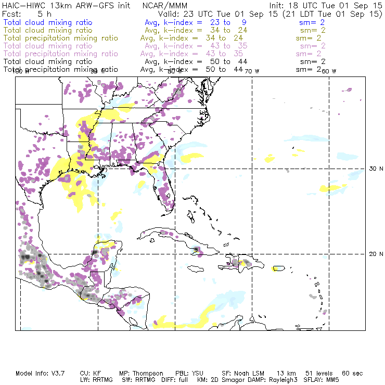The height and width of the screenshot is (385, 385).
Task: Select purple cloud 'k-index = 43 to 35' text
Action: 206,46
